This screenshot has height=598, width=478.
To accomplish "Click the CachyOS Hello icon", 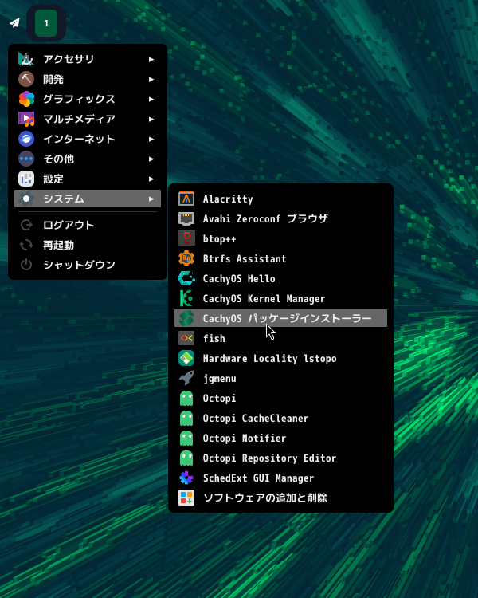I will tap(186, 278).
